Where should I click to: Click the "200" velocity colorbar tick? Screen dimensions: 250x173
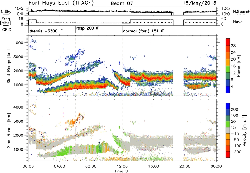point(235,109)
